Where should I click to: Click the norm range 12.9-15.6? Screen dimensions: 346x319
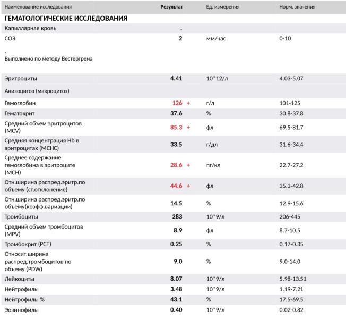coord(291,203)
